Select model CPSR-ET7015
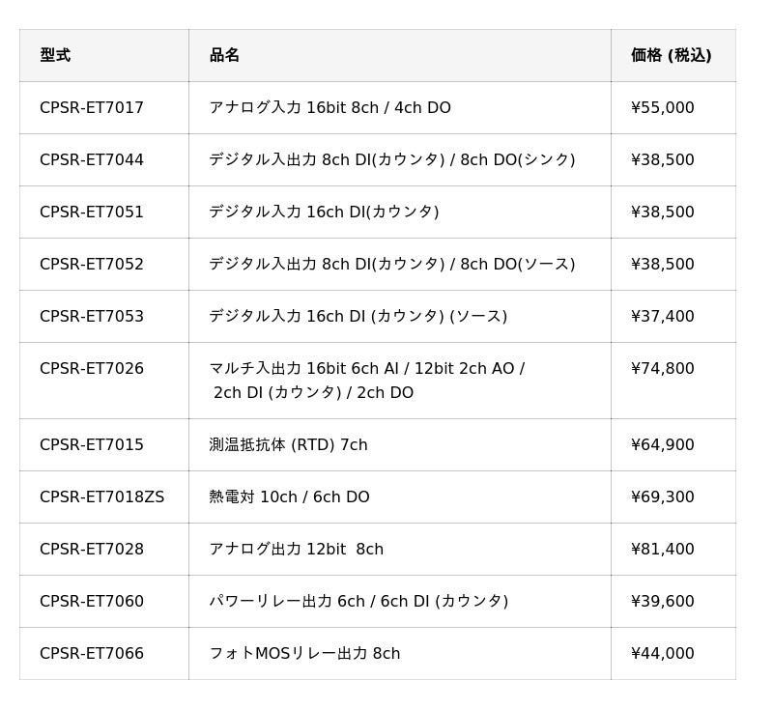This screenshot has height=709, width=773. [92, 444]
